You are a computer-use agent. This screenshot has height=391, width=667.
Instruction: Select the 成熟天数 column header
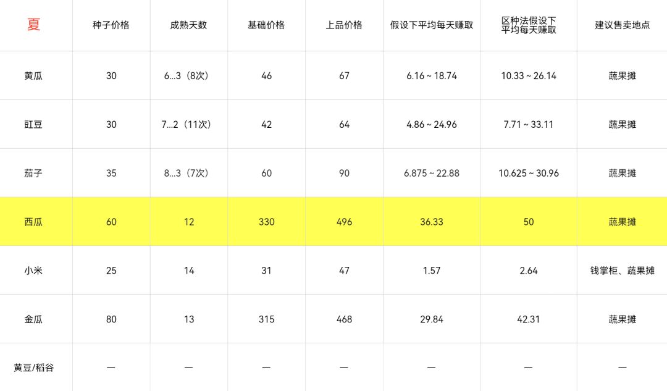tap(188, 25)
